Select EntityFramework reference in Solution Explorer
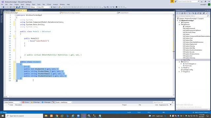The height and width of the screenshot is (118, 211). pyautogui.click(x=190, y=29)
